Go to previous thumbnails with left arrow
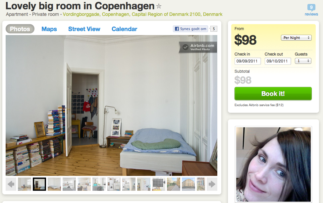This screenshot has width=323, height=203. [x=11, y=184]
